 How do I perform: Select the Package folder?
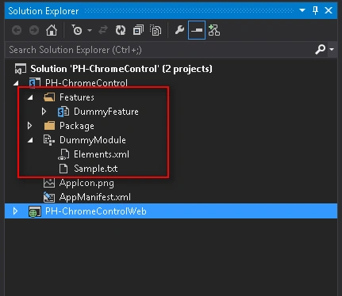77,126
